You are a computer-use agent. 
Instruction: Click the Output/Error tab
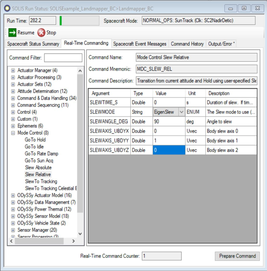[x=222, y=44]
